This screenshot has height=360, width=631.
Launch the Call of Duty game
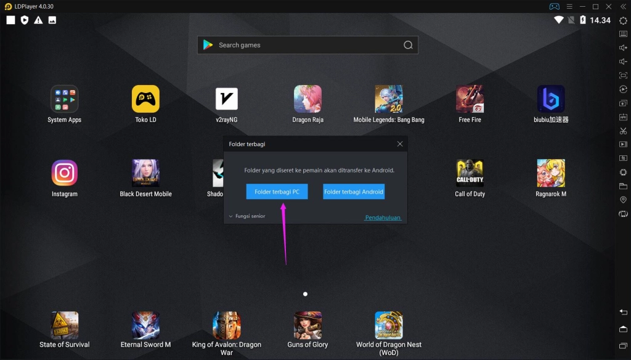(470, 178)
